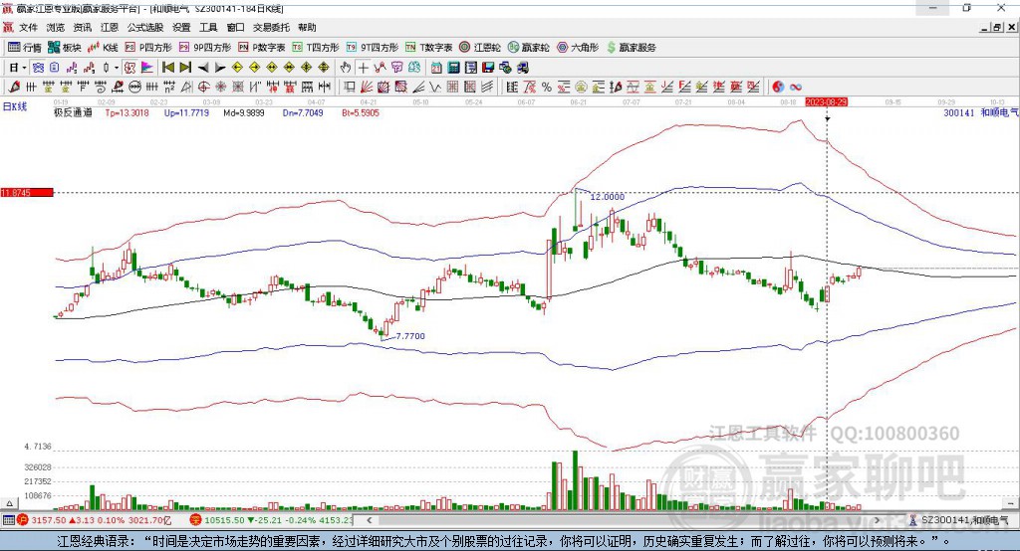Select the red crosshair circle tool

coord(203,87)
